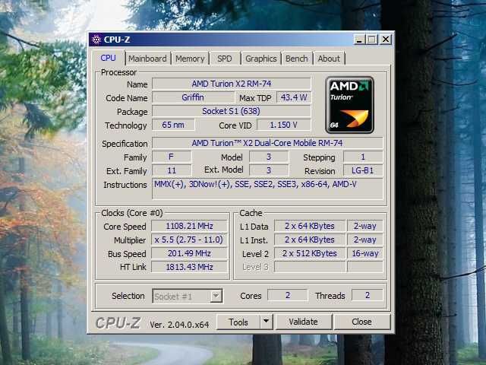This screenshot has height=365, width=486.
Task: Click the Revision value LG-B1
Action: tap(363, 170)
